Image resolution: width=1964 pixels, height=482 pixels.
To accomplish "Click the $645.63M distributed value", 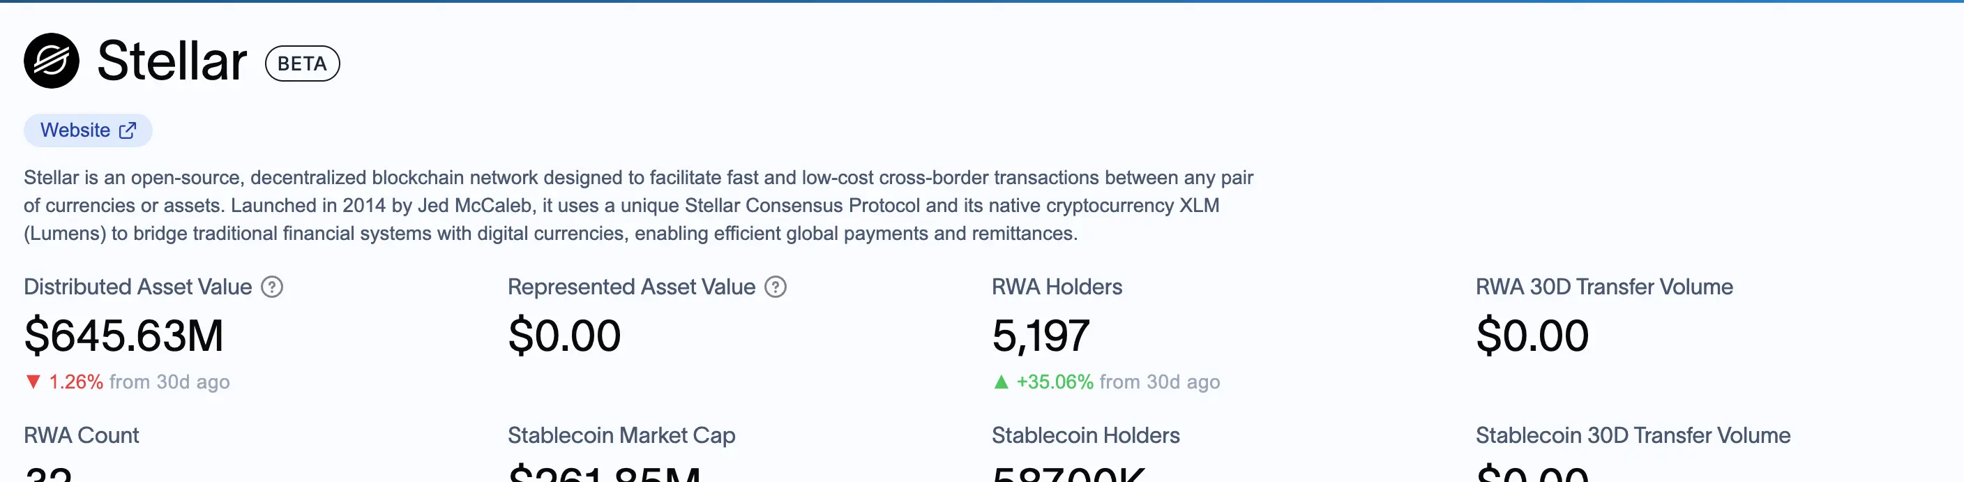I will 123,336.
